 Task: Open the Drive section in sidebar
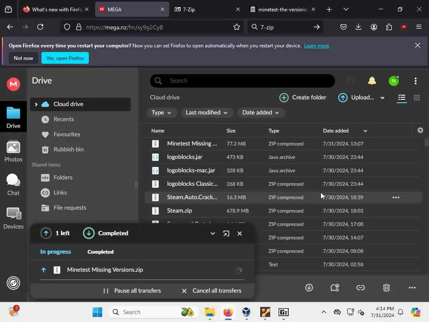13,117
